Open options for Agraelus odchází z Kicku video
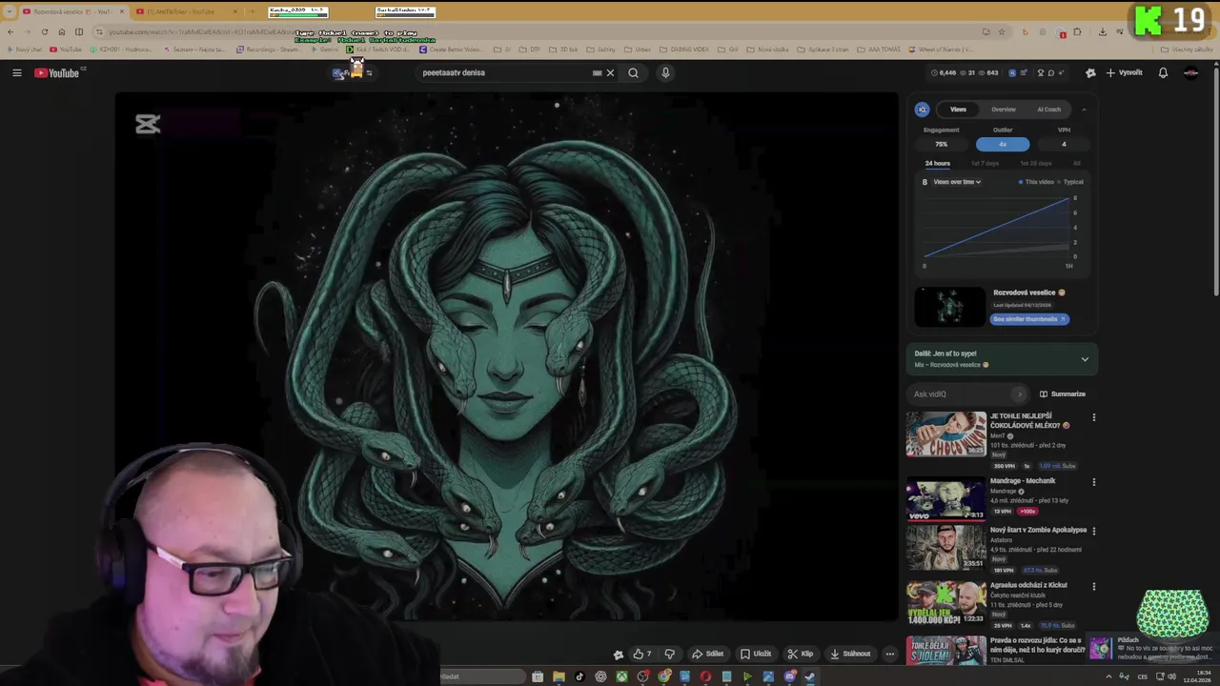The width and height of the screenshot is (1220, 686). pos(1093,586)
